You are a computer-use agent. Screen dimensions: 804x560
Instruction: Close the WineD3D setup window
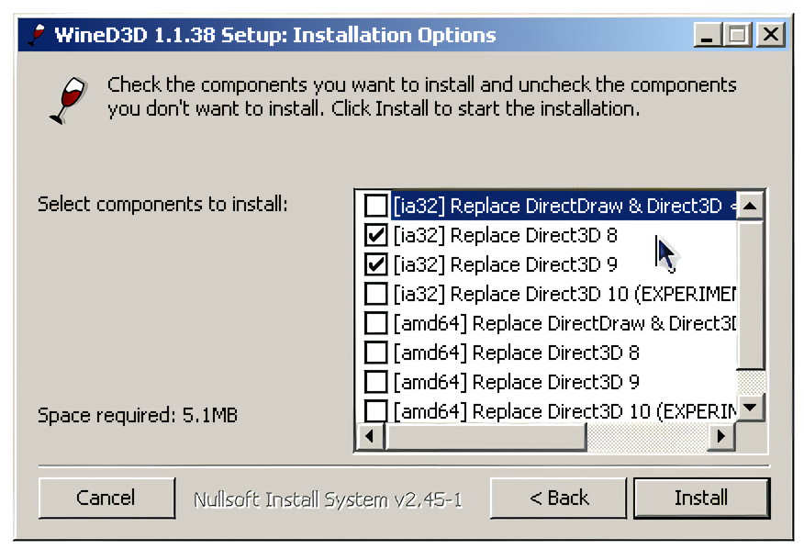[771, 36]
